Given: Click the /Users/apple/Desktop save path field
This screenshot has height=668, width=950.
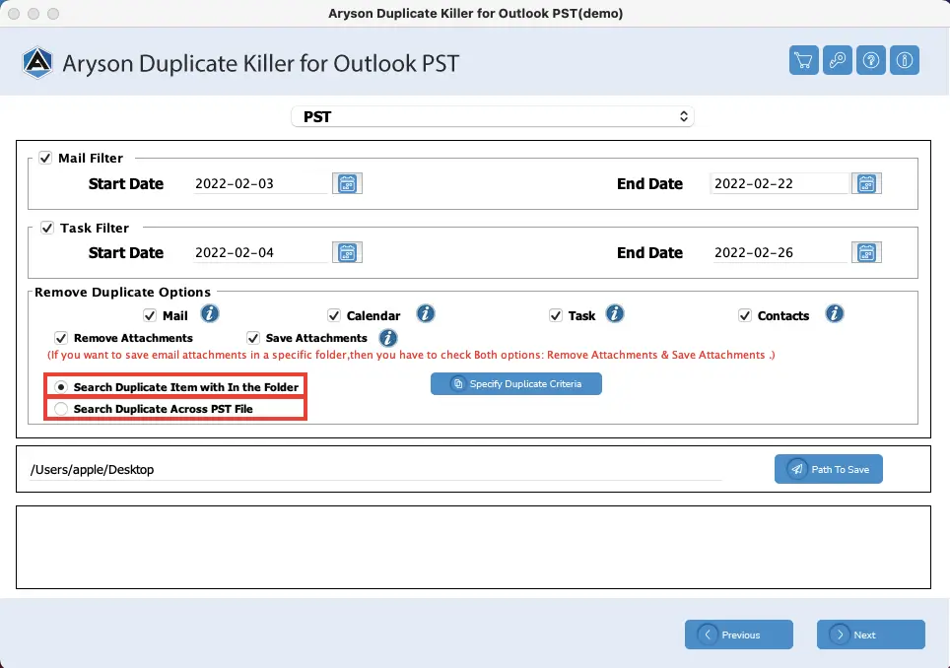Looking at the screenshot, I should [375, 470].
